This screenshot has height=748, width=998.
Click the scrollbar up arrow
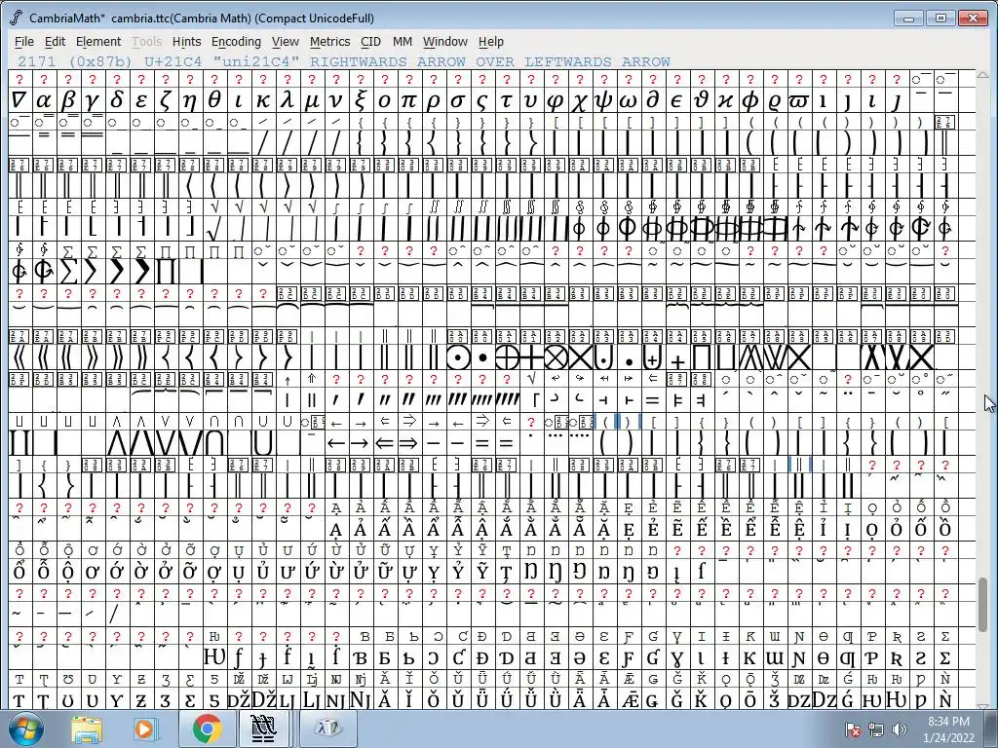[984, 76]
